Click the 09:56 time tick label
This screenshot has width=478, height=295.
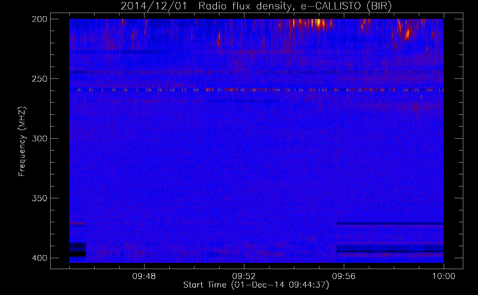point(344,276)
